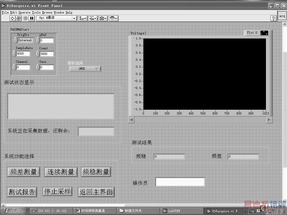The image size is (287, 215).
Task: Click the graph horizontal scrollbar track
Action: [x=200, y=120]
